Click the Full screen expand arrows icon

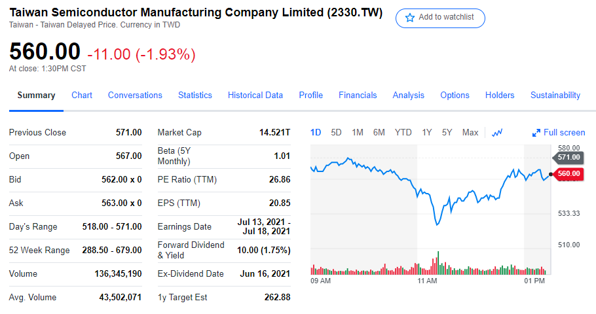(536, 133)
